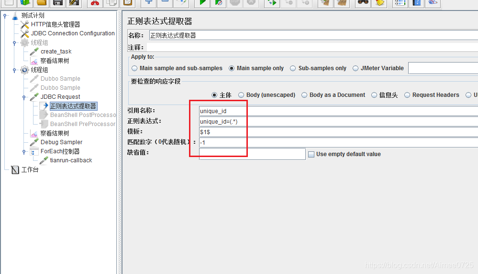Enable Use empty default value checkbox
This screenshot has height=274, width=478.
point(311,155)
